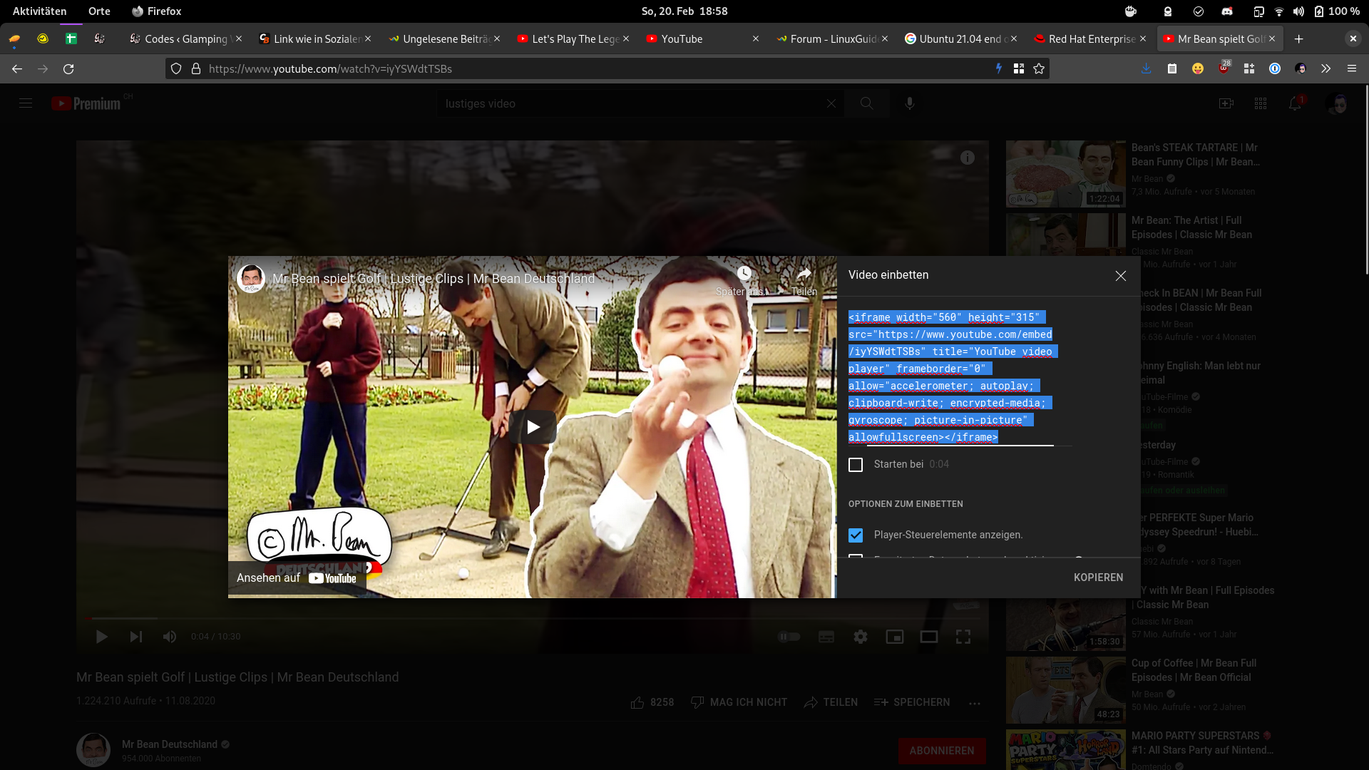Click the forward navigation arrow
The image size is (1369, 770).
click(43, 69)
